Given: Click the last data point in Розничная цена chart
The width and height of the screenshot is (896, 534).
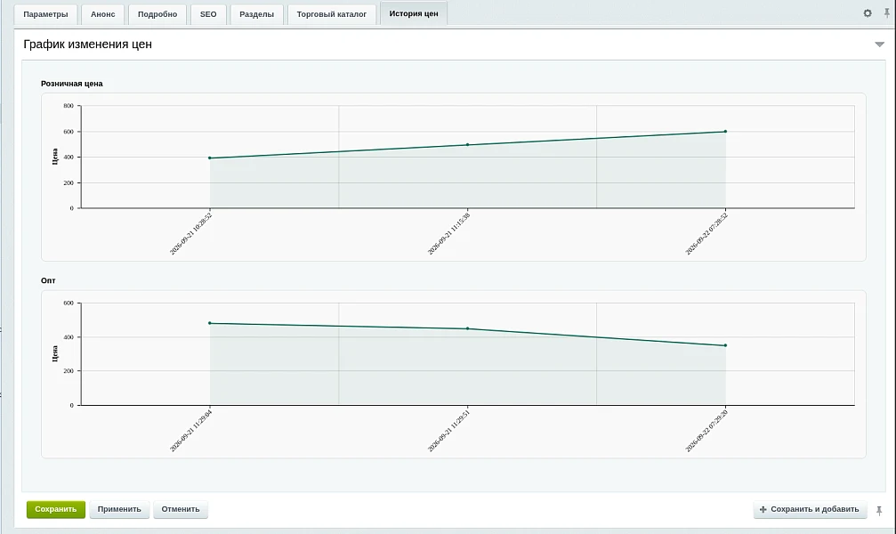Looking at the screenshot, I should tap(726, 132).
